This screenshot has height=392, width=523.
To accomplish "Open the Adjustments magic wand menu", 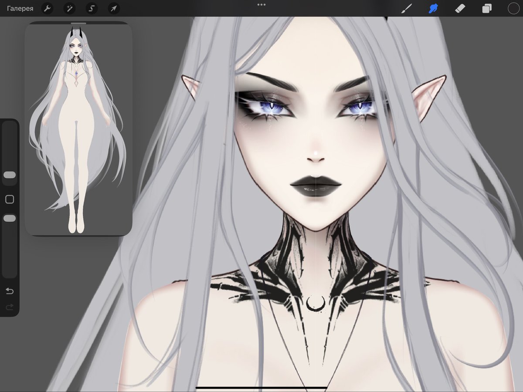I will coord(69,8).
